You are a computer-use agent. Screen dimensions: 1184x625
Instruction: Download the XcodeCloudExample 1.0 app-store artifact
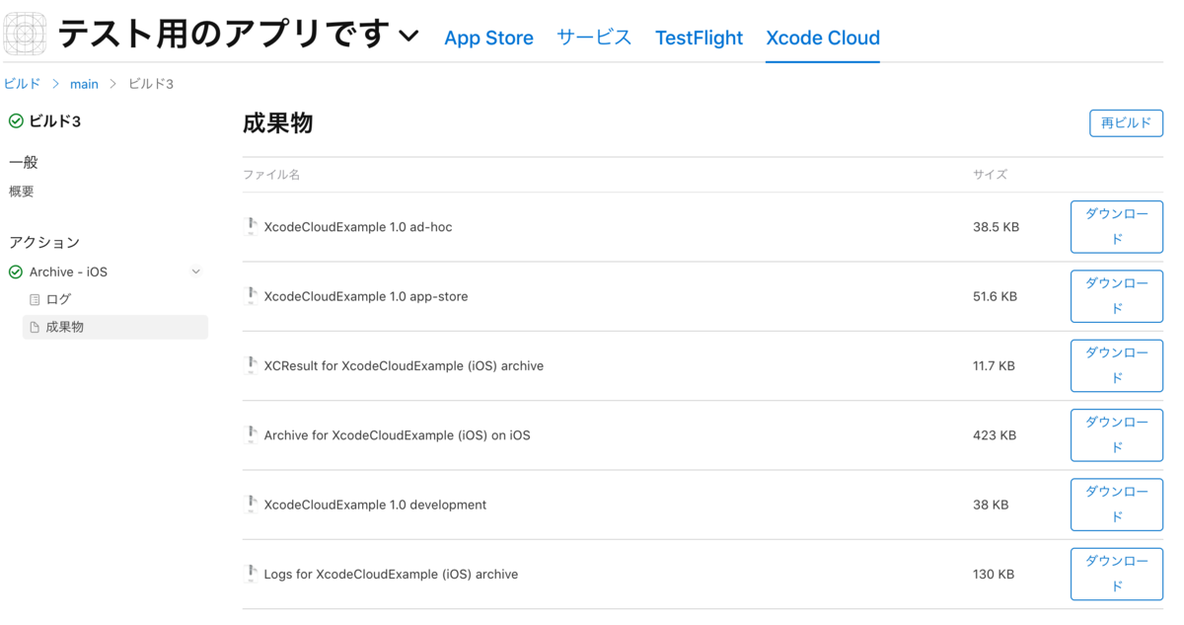tap(1116, 296)
